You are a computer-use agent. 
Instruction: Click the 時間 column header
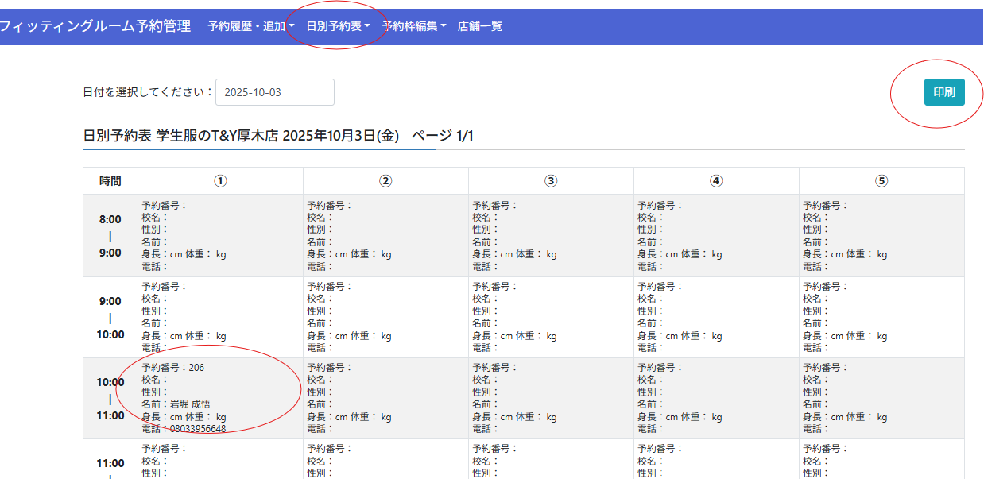110,181
